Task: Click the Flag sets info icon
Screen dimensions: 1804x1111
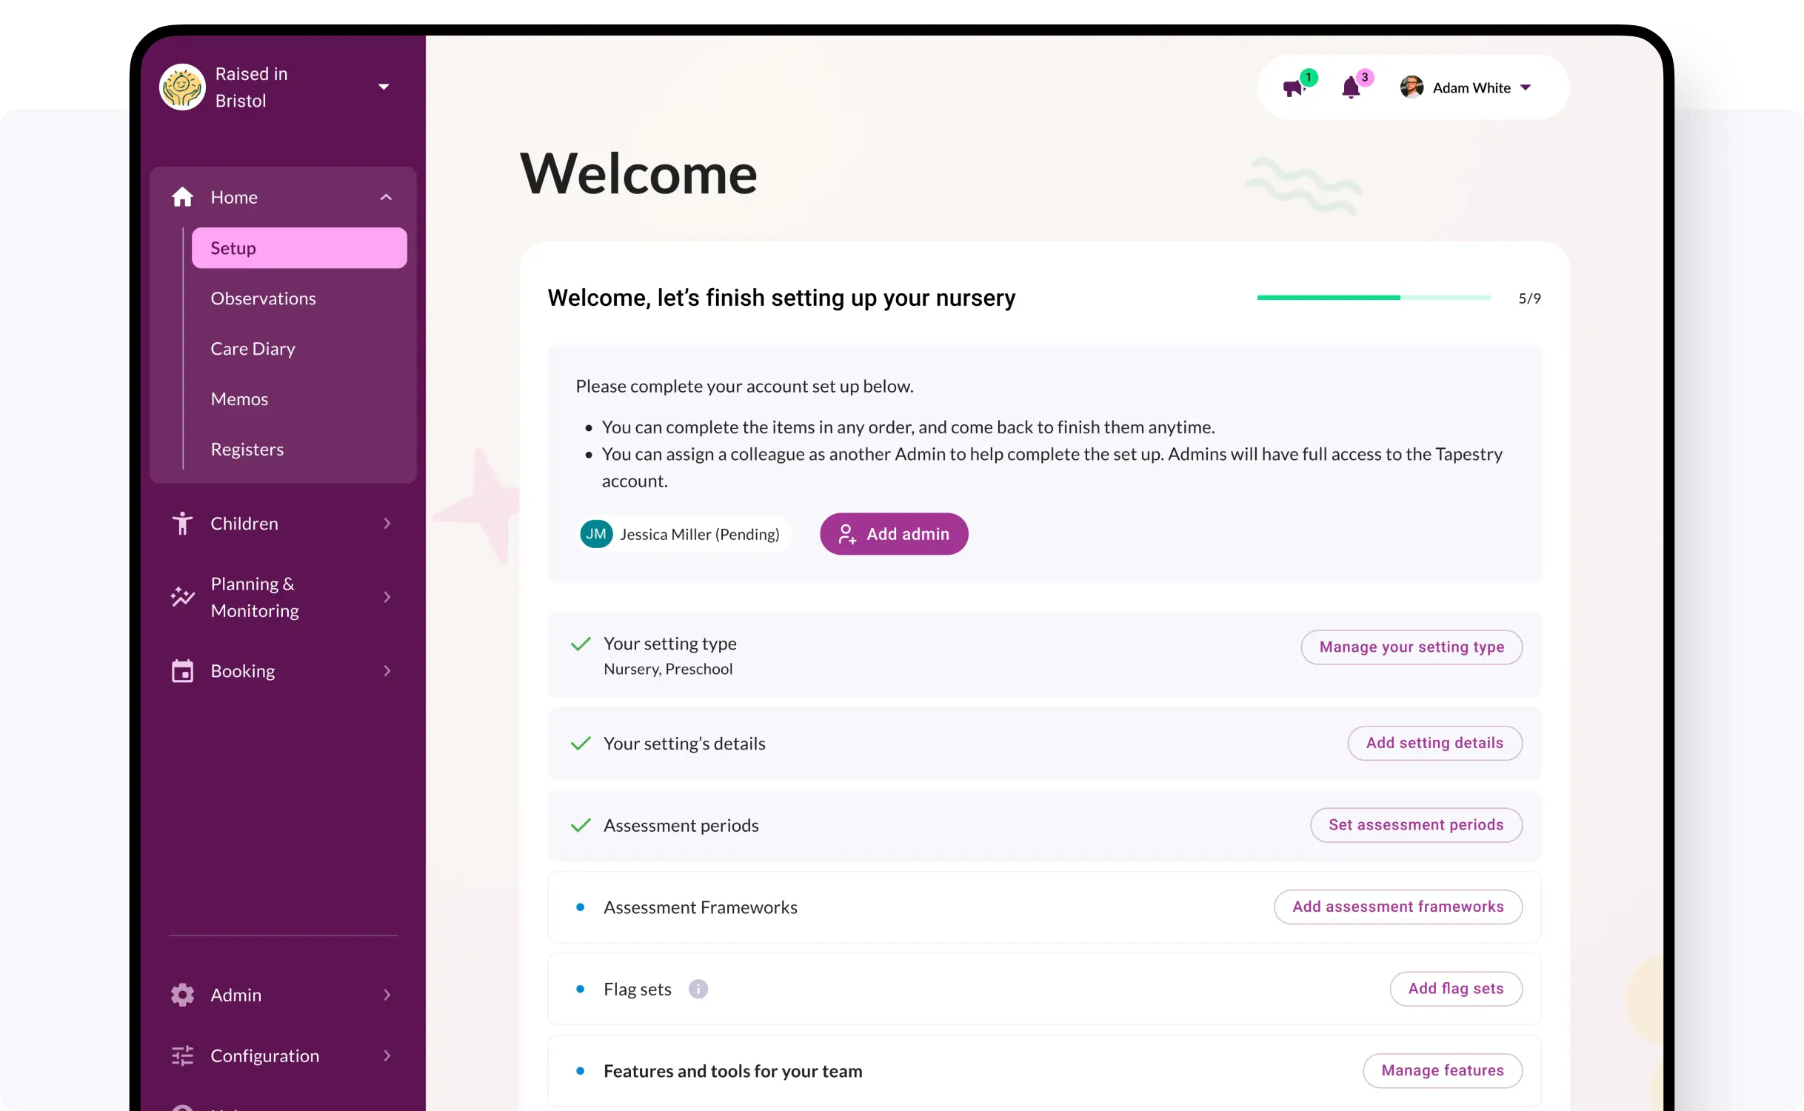Action: coord(698,989)
